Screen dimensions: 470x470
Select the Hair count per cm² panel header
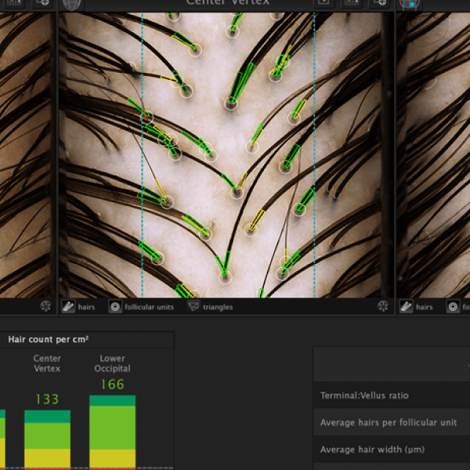[x=49, y=339]
